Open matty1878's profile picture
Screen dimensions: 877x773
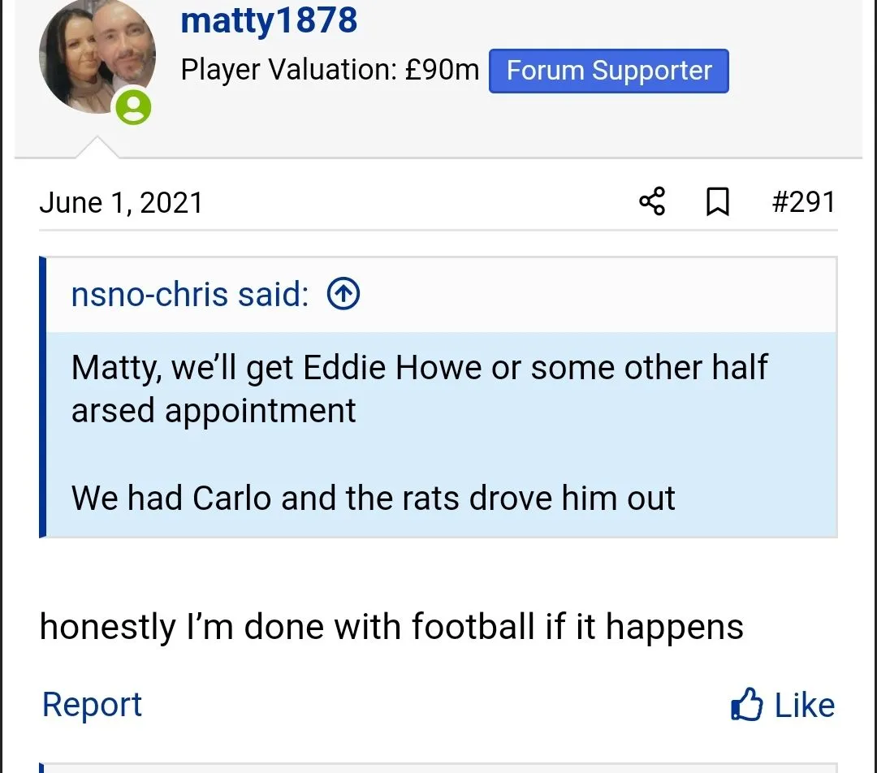(97, 57)
